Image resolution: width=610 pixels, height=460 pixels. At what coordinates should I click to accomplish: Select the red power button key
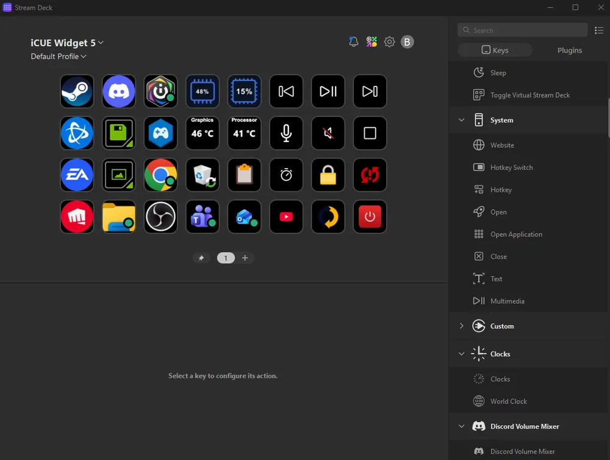click(x=370, y=217)
